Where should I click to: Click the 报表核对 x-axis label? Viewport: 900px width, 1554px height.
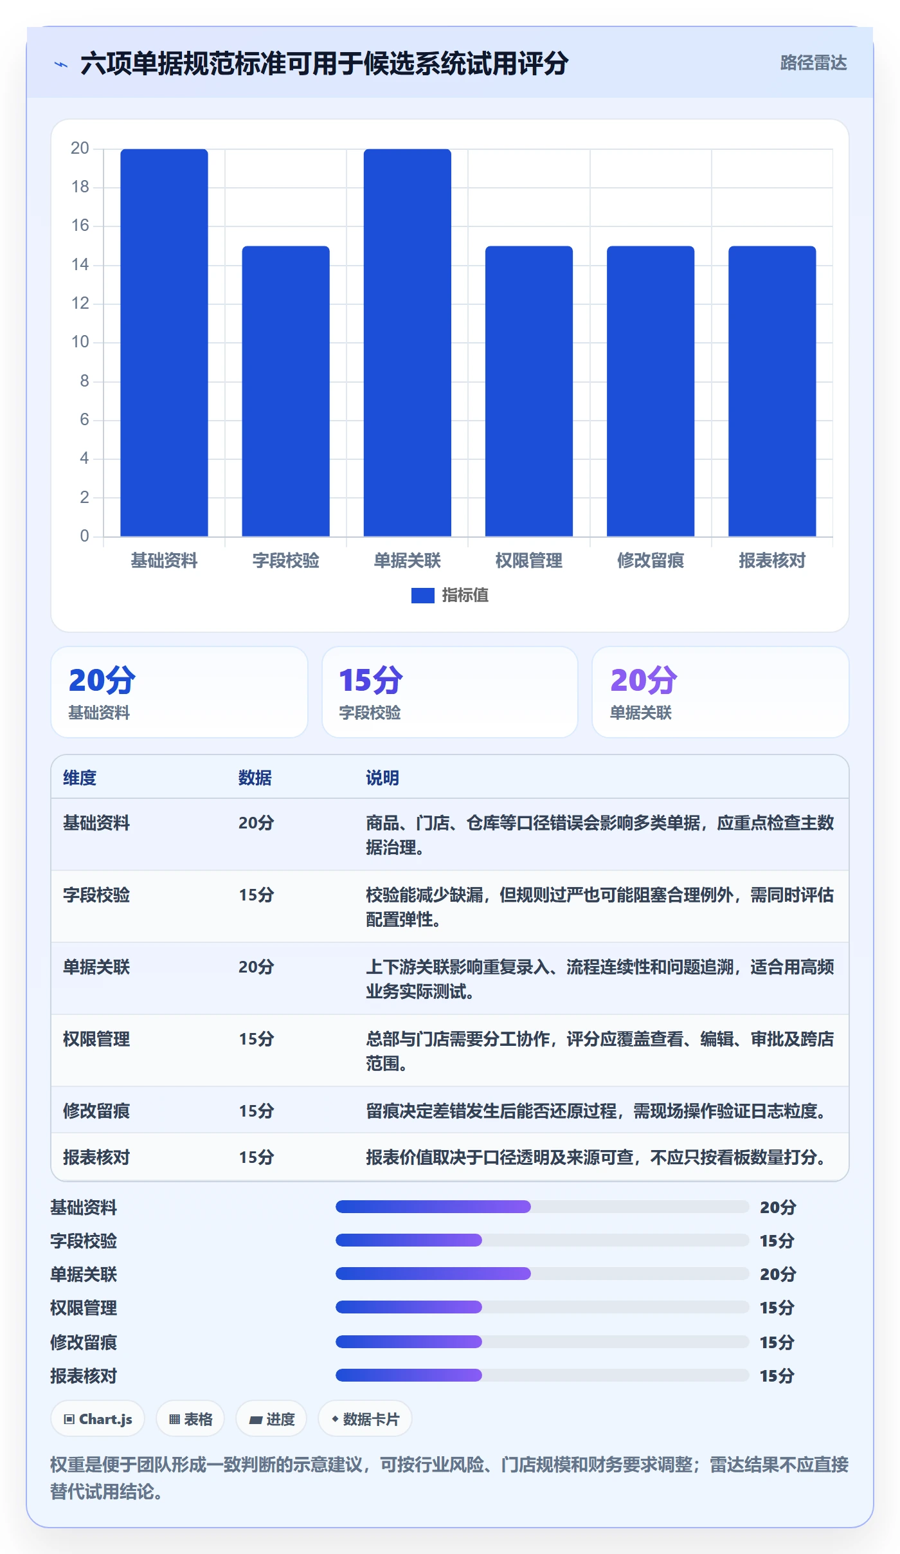(771, 561)
